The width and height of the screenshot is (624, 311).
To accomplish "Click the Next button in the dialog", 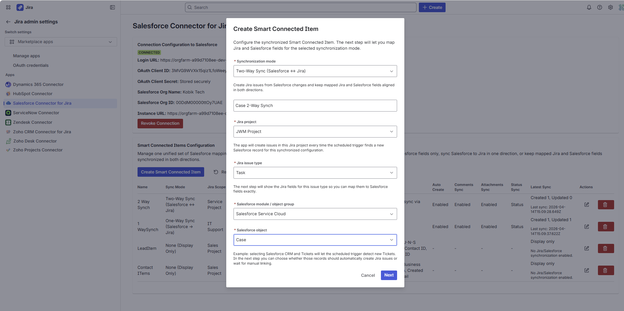I will pos(389,275).
